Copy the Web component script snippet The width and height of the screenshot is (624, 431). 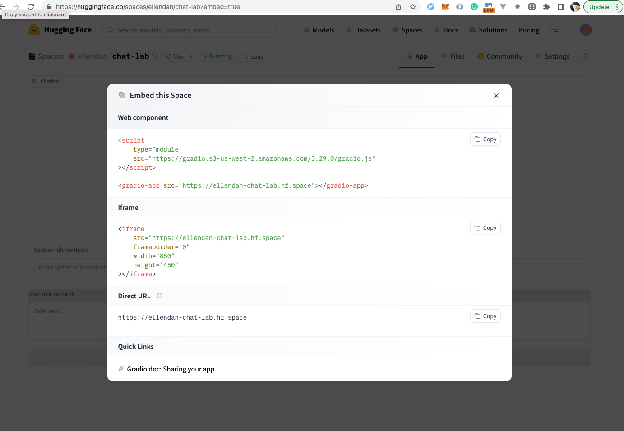485,139
